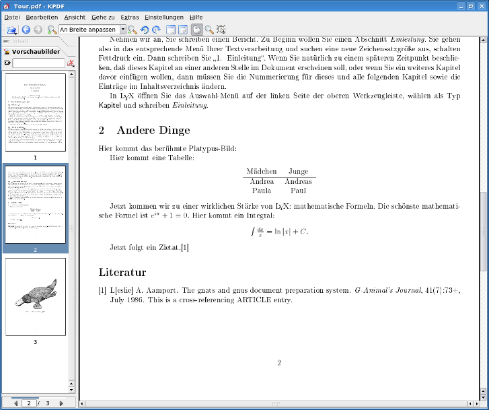Image resolution: width=489 pixels, height=410 pixels.
Task: Click total page count 3
Action: pyautogui.click(x=48, y=403)
